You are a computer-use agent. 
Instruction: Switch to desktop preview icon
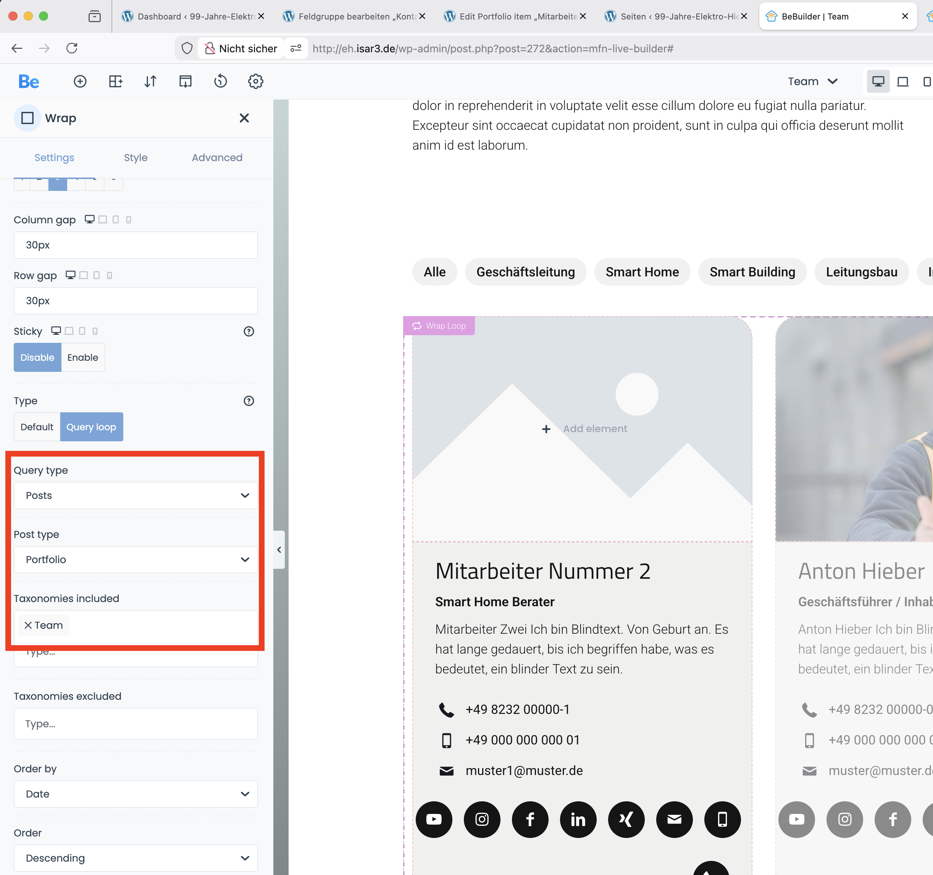pos(878,81)
